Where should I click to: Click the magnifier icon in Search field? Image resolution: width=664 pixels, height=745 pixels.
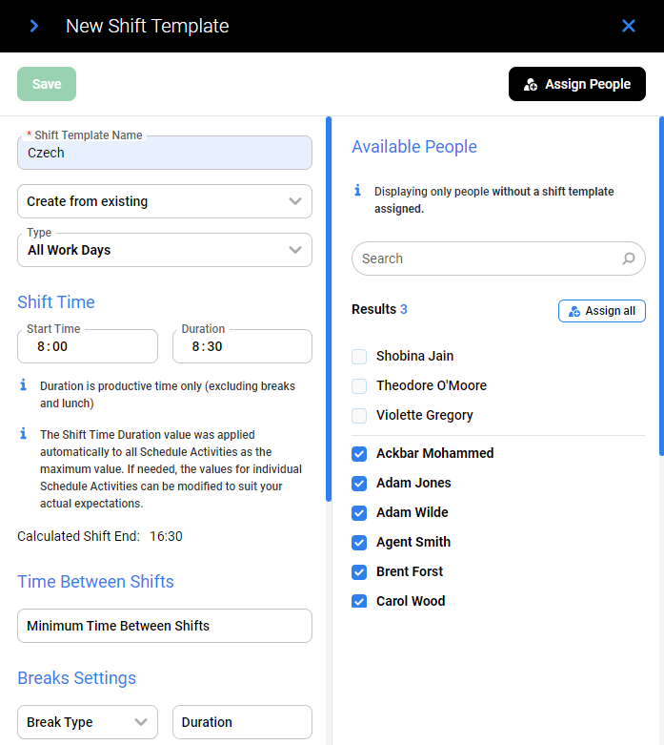[x=629, y=259]
